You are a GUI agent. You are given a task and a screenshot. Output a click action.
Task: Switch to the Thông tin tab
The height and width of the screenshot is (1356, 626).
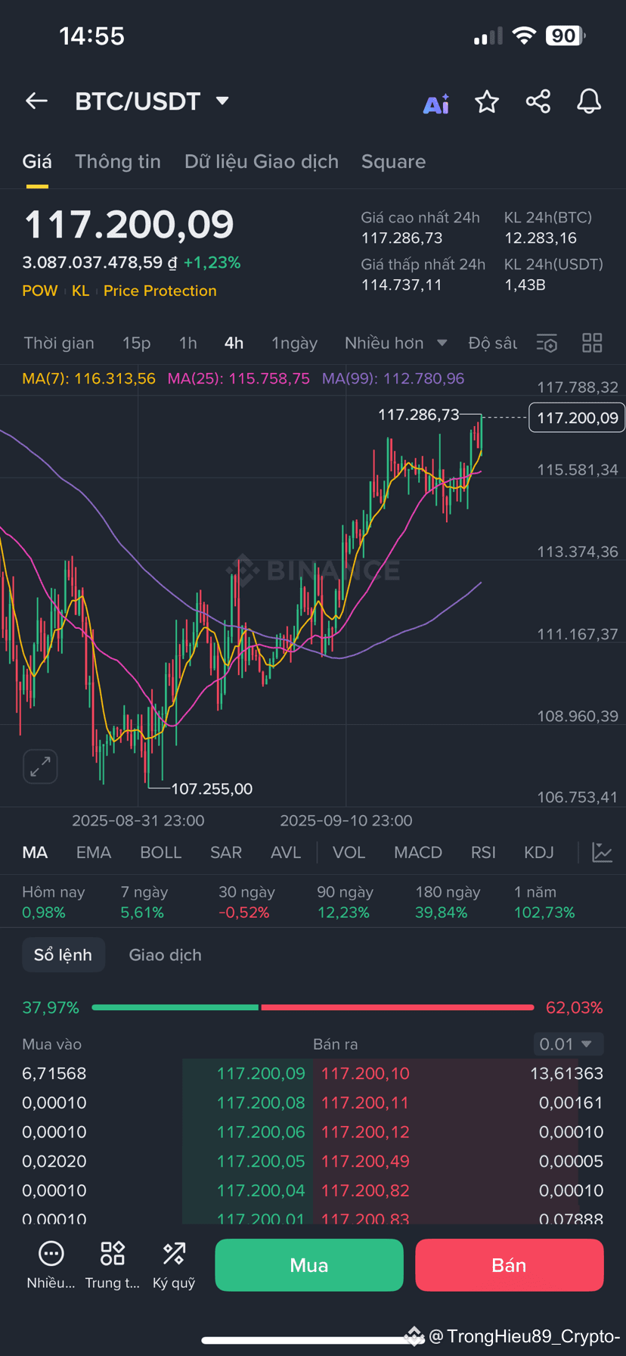pyautogui.click(x=118, y=161)
